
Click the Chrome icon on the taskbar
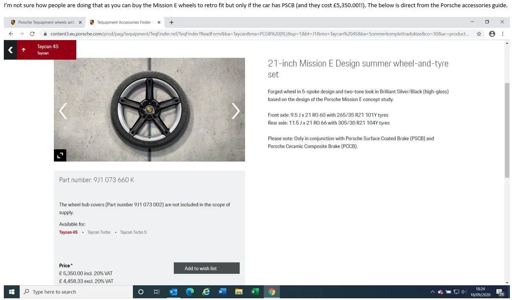coord(271,292)
